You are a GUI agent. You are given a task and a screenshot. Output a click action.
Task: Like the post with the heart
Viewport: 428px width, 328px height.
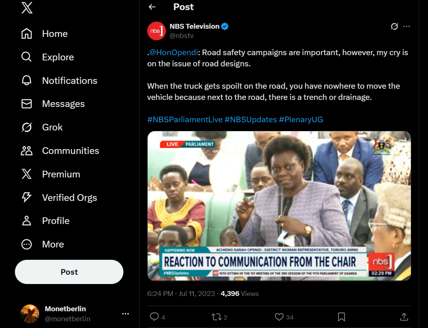[x=279, y=317]
